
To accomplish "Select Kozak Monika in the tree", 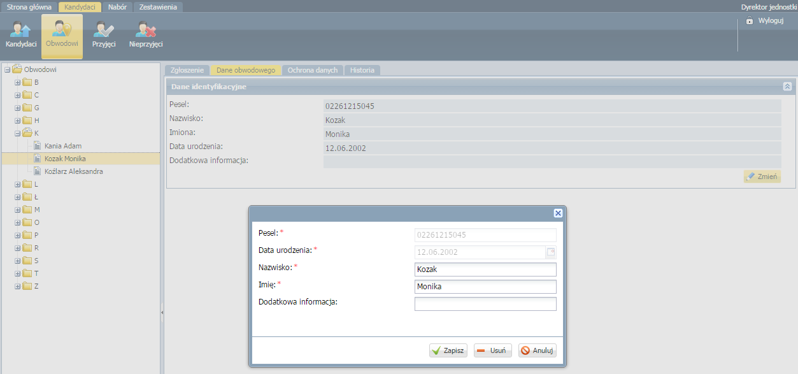I will pyautogui.click(x=65, y=159).
